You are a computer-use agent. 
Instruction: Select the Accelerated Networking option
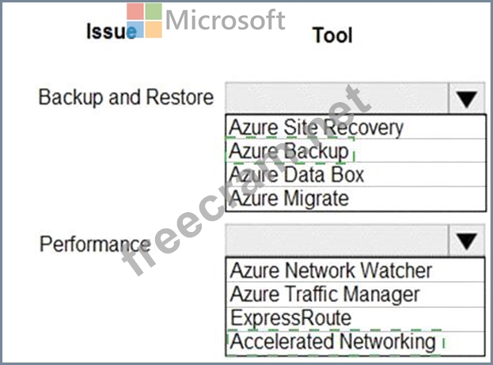tap(355, 343)
